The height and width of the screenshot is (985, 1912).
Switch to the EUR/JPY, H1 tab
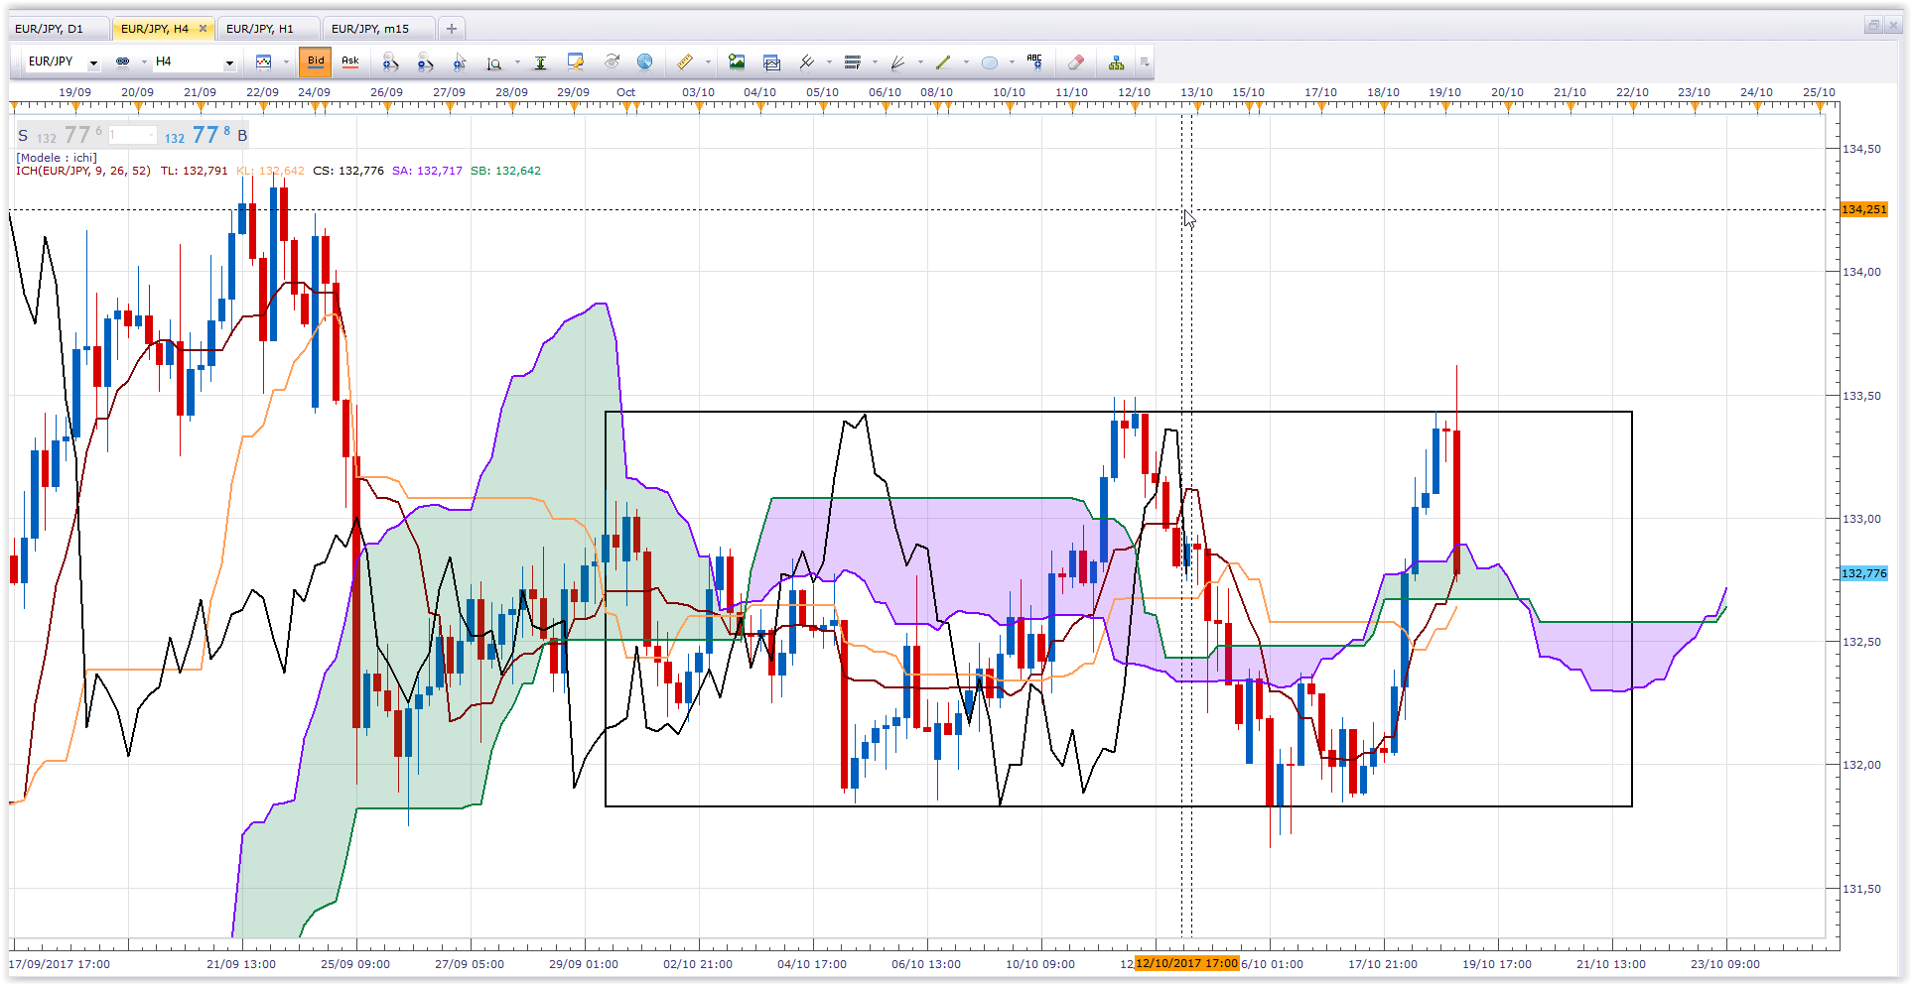pos(268,28)
